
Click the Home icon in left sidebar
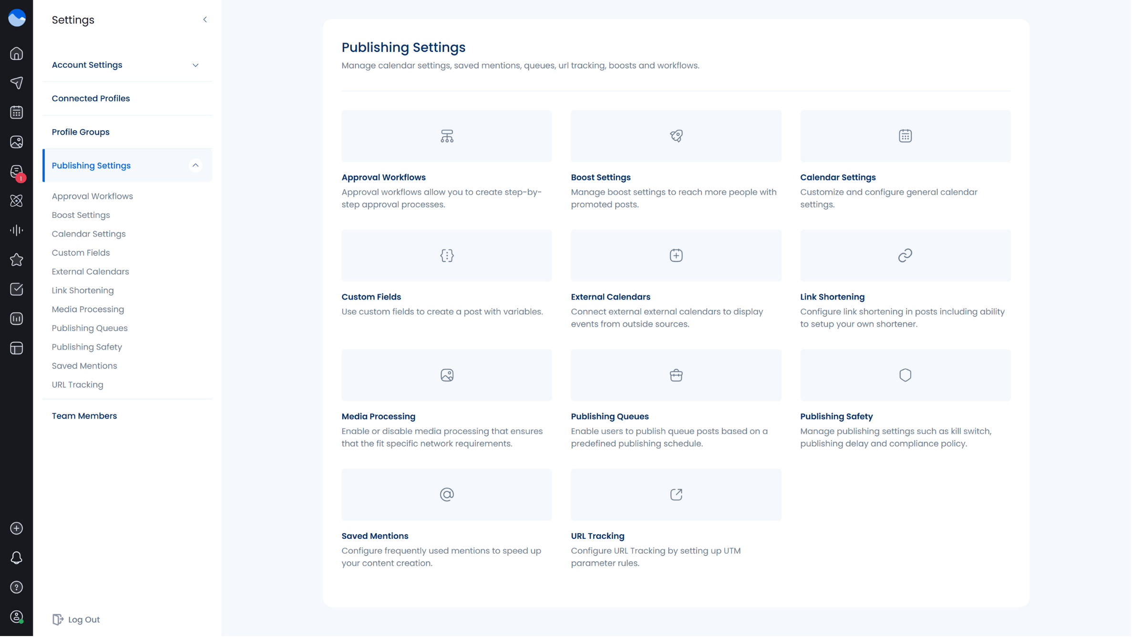click(17, 53)
